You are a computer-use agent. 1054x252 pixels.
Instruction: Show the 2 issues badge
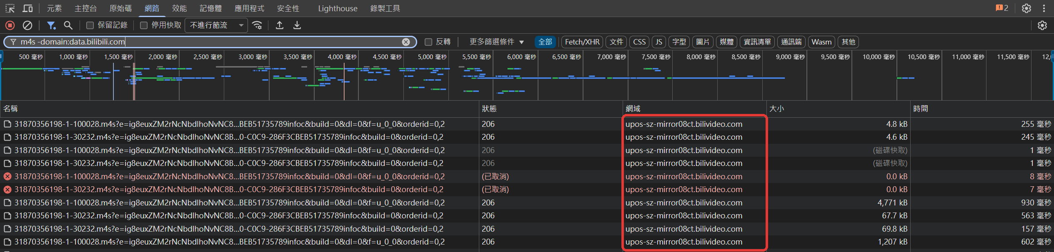[x=1002, y=8]
